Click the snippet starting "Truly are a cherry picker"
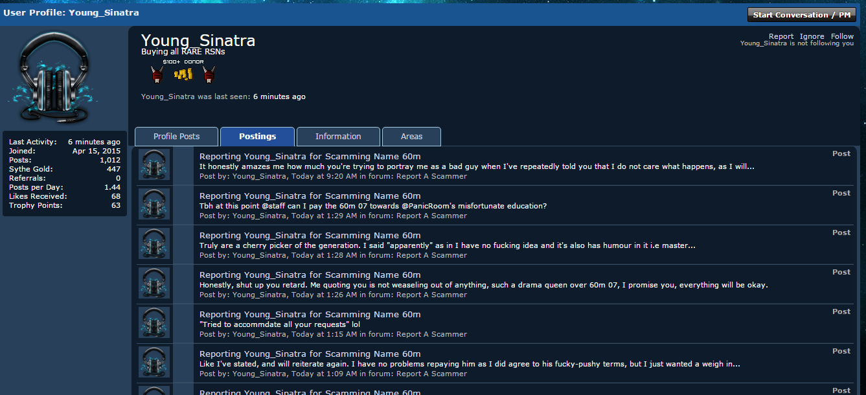This screenshot has width=866, height=395. pos(448,245)
